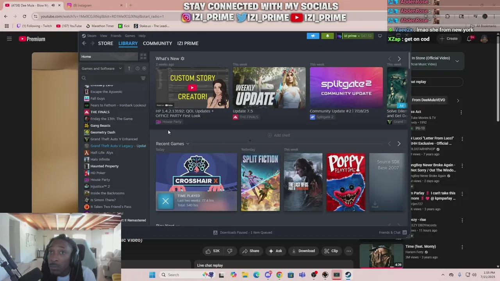Dislike the YouTube video
This screenshot has width=500, height=281.
tap(230, 251)
